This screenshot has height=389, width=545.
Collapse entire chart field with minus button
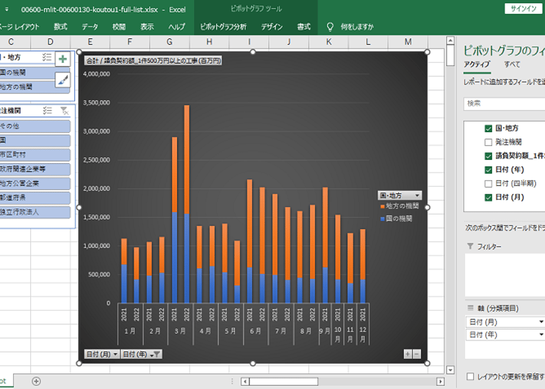point(416,354)
